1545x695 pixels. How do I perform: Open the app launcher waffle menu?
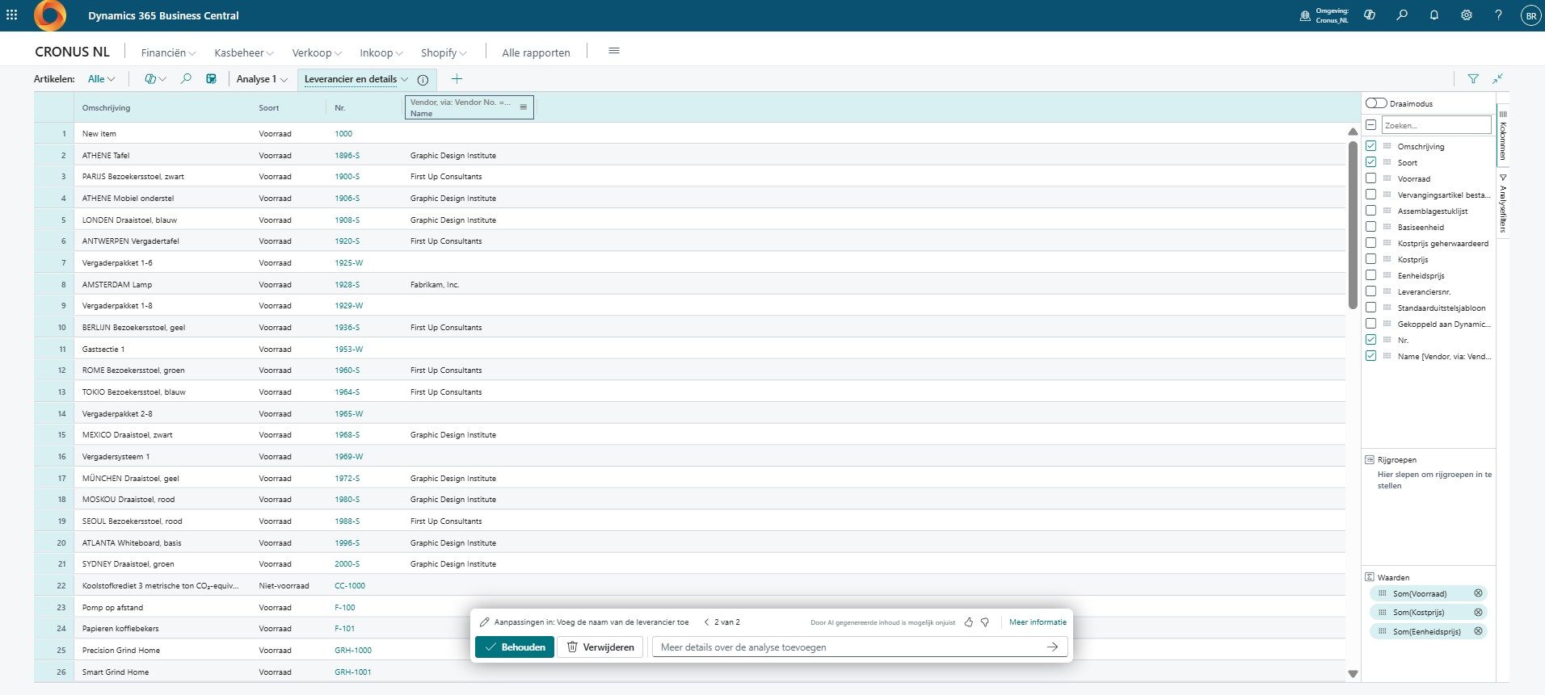(x=12, y=15)
